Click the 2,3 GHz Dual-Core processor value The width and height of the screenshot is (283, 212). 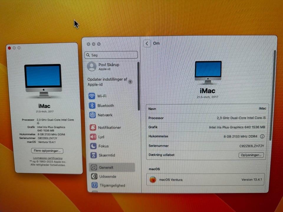241,118
